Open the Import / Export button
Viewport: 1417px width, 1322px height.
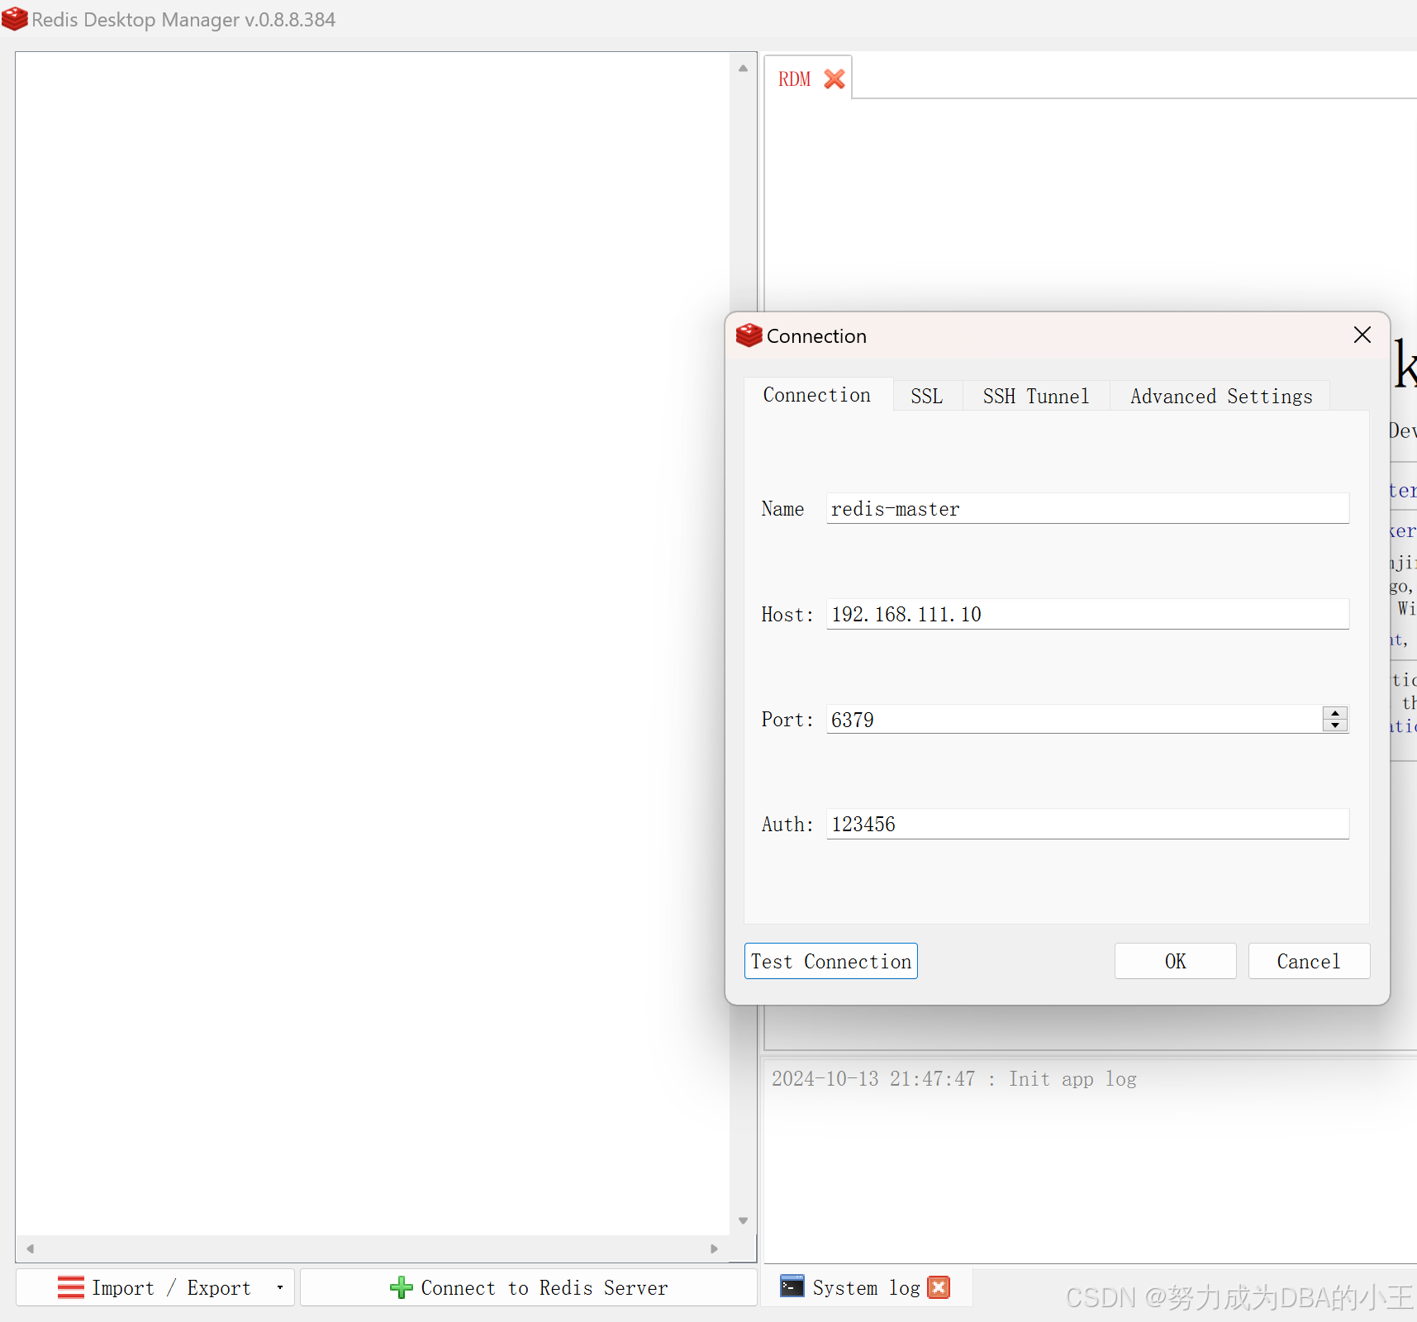(x=155, y=1287)
